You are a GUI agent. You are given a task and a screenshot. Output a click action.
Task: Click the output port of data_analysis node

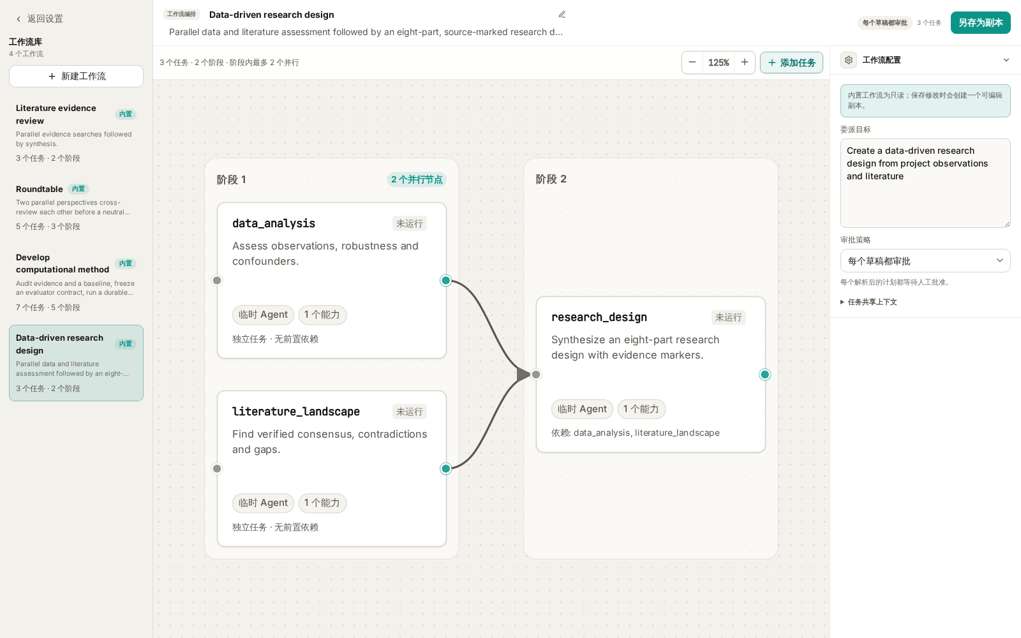coord(446,281)
